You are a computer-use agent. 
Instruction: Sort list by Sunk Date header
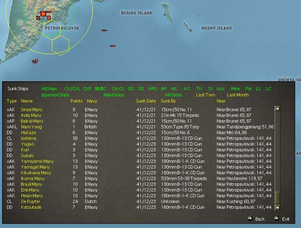(x=146, y=101)
